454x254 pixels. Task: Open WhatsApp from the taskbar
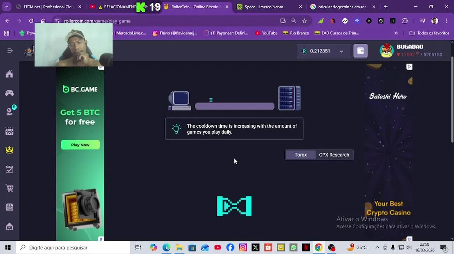point(293,247)
